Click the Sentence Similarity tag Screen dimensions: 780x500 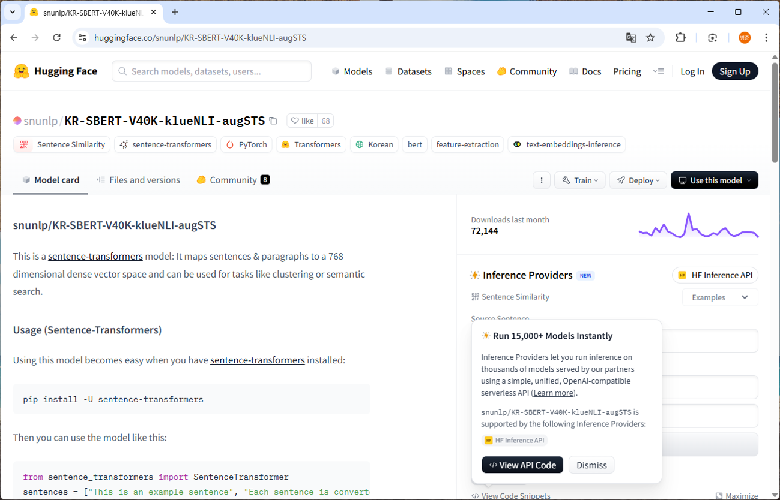[x=62, y=144]
